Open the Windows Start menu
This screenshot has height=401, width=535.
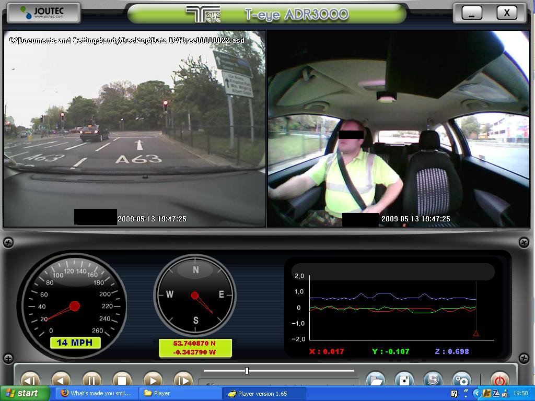click(x=24, y=394)
